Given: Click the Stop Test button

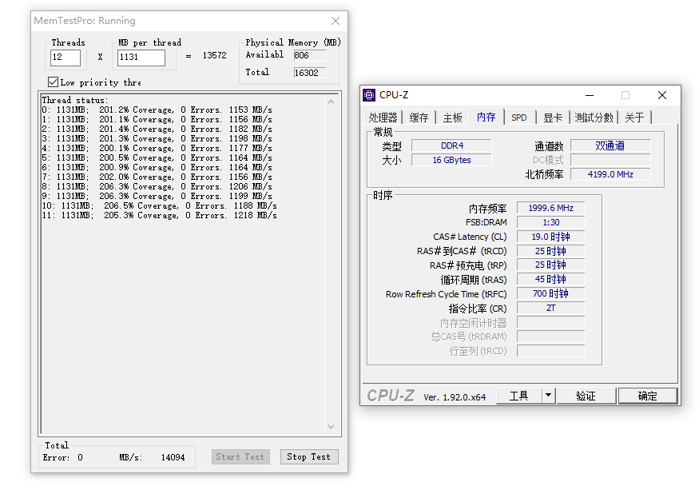Looking at the screenshot, I should tap(308, 457).
